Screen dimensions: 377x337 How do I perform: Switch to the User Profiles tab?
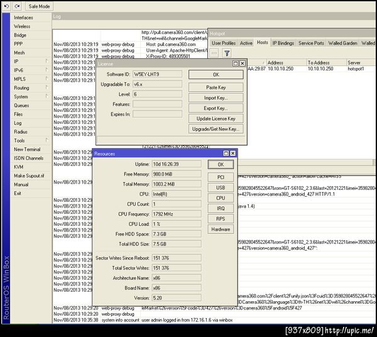[224, 43]
